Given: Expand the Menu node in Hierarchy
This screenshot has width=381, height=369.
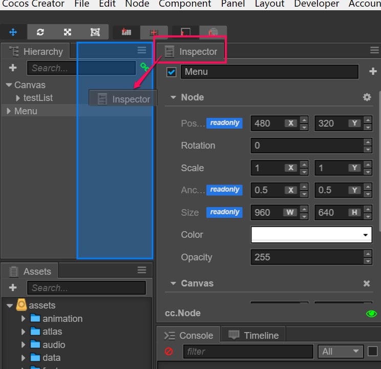Looking at the screenshot, I should pyautogui.click(x=9, y=111).
